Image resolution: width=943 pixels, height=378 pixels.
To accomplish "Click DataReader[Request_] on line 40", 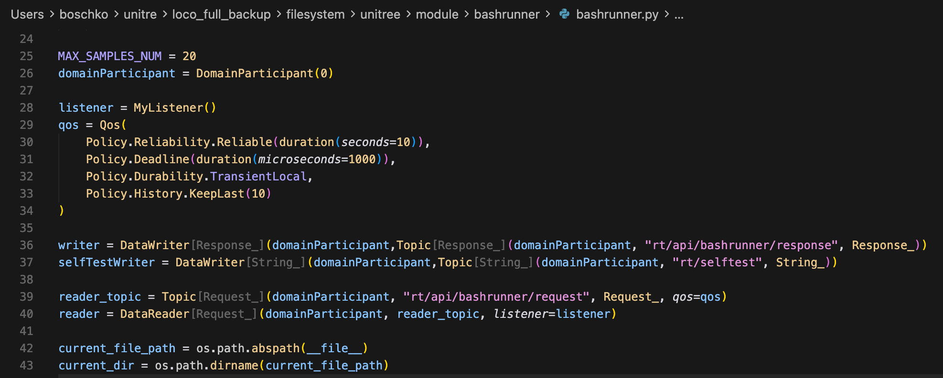I will [189, 314].
